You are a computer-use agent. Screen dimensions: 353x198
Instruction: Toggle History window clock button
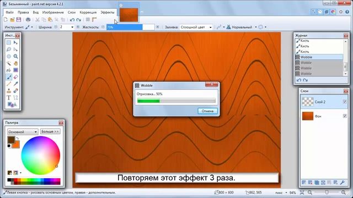320,12
